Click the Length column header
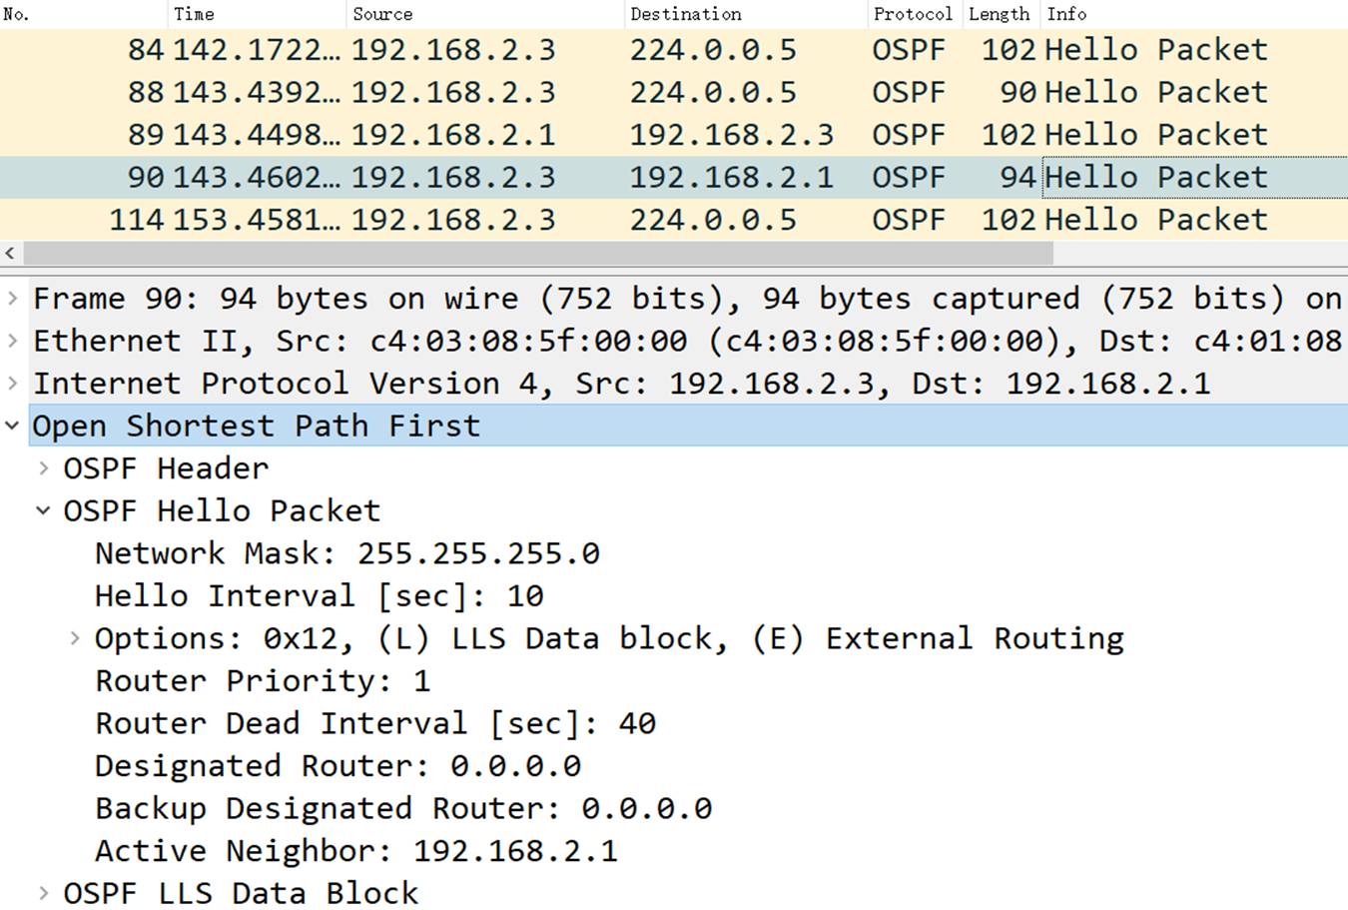Viewport: 1348px width, 910px height. pyautogui.click(x=998, y=14)
